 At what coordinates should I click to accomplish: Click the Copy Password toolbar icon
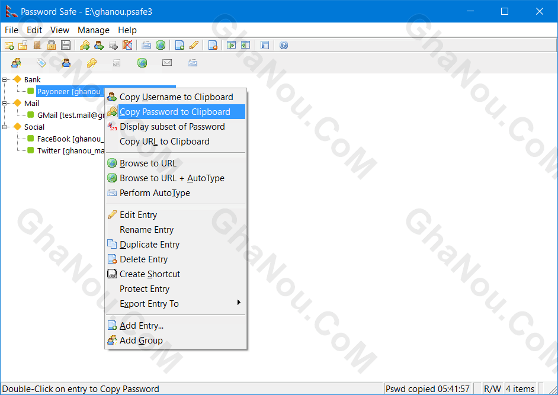(x=85, y=45)
